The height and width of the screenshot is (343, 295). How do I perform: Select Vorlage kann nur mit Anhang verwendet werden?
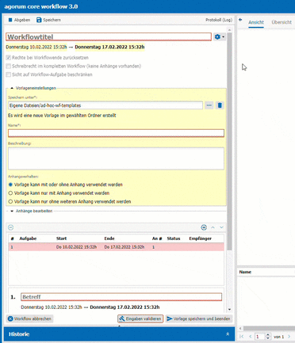[10, 193]
